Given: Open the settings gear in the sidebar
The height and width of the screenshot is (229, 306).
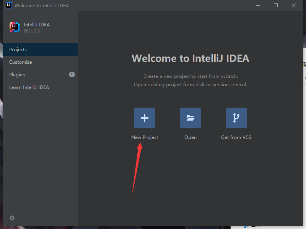Looking at the screenshot, I should click(x=12, y=218).
